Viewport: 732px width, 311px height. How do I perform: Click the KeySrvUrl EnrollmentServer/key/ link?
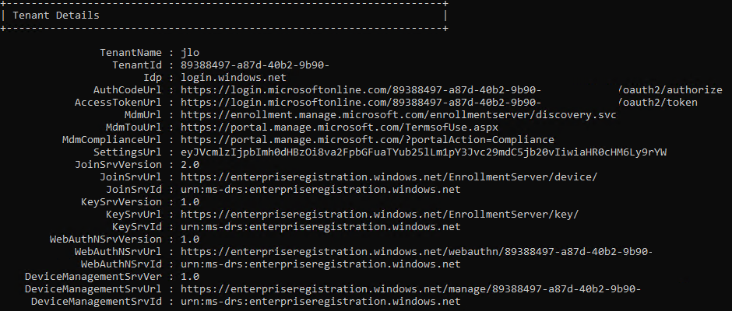pos(379,215)
